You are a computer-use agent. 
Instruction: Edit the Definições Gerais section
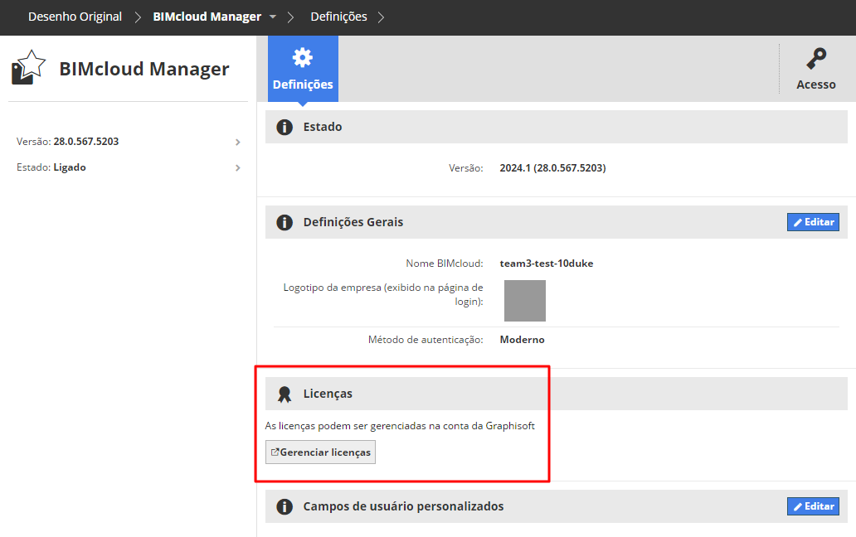point(813,222)
